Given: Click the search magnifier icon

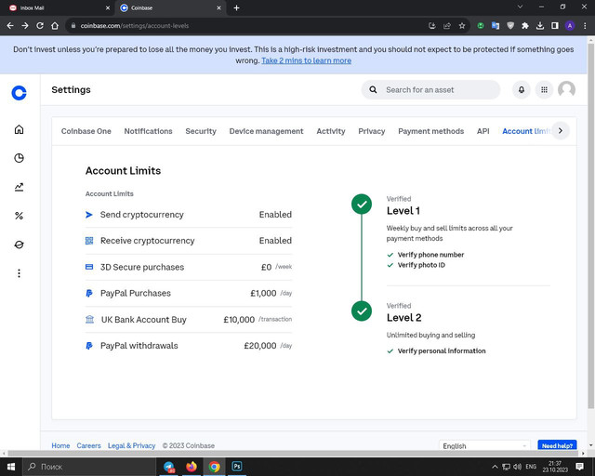Looking at the screenshot, I should tap(373, 89).
